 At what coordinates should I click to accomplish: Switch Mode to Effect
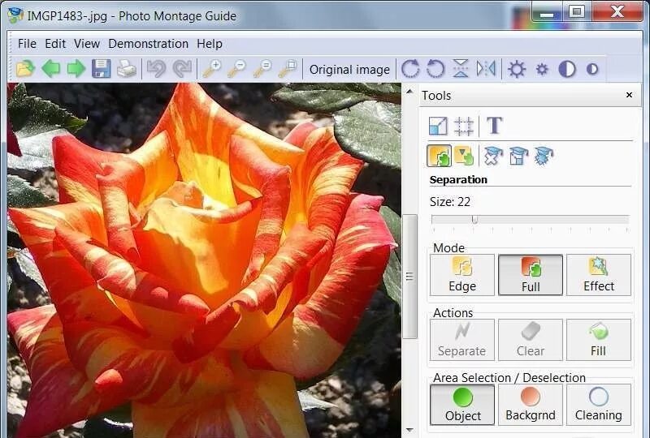click(x=599, y=275)
